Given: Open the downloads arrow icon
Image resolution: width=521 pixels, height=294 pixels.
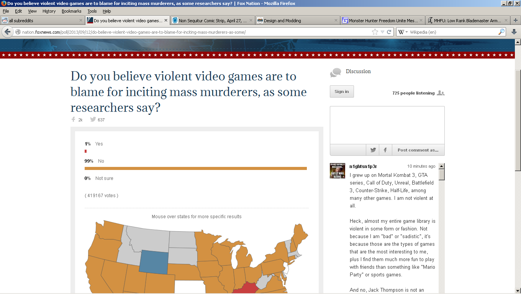Looking at the screenshot, I should [x=514, y=32].
